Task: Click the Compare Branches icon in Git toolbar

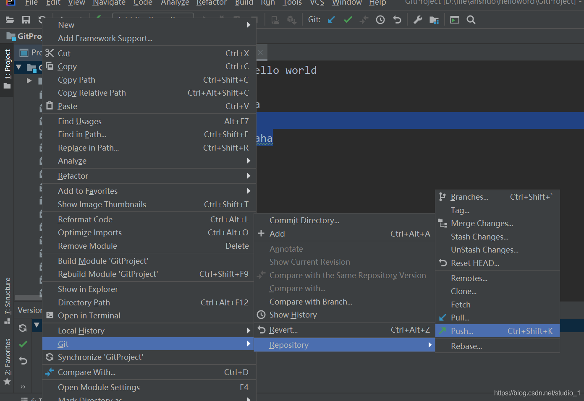Action: [364, 20]
